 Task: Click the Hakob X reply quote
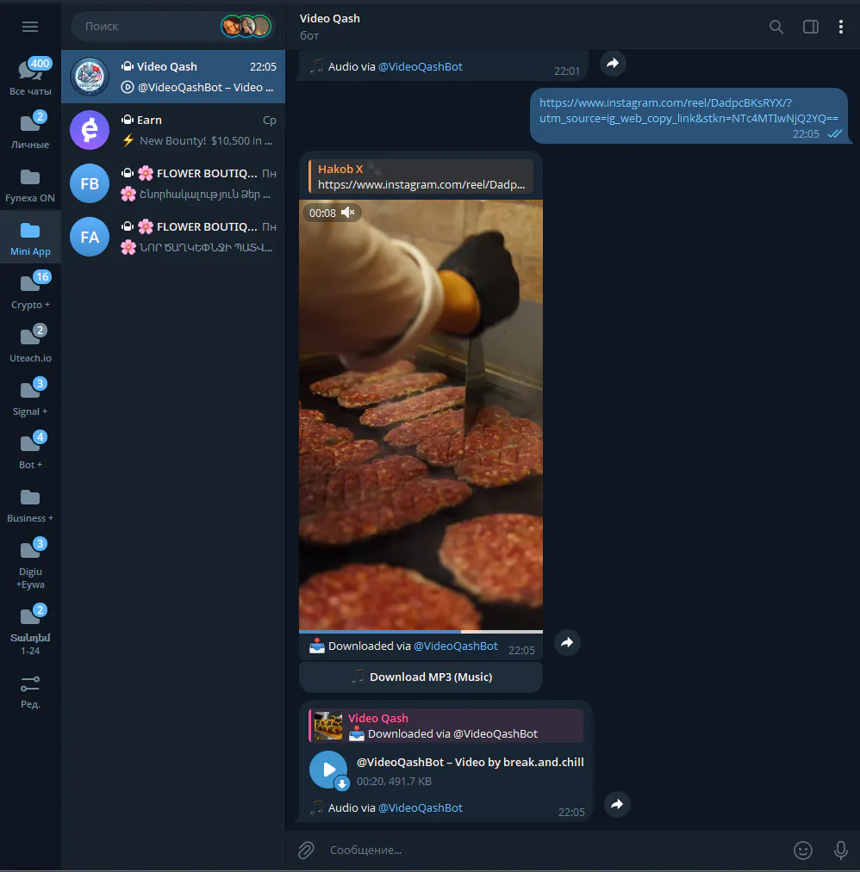click(421, 176)
